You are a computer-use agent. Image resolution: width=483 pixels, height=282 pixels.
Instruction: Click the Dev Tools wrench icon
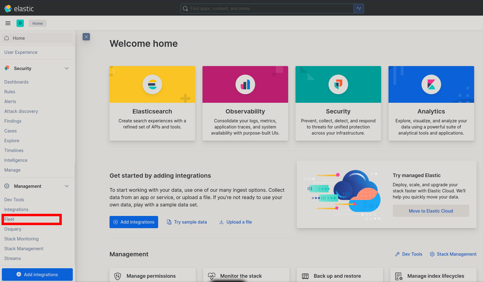coord(397,254)
